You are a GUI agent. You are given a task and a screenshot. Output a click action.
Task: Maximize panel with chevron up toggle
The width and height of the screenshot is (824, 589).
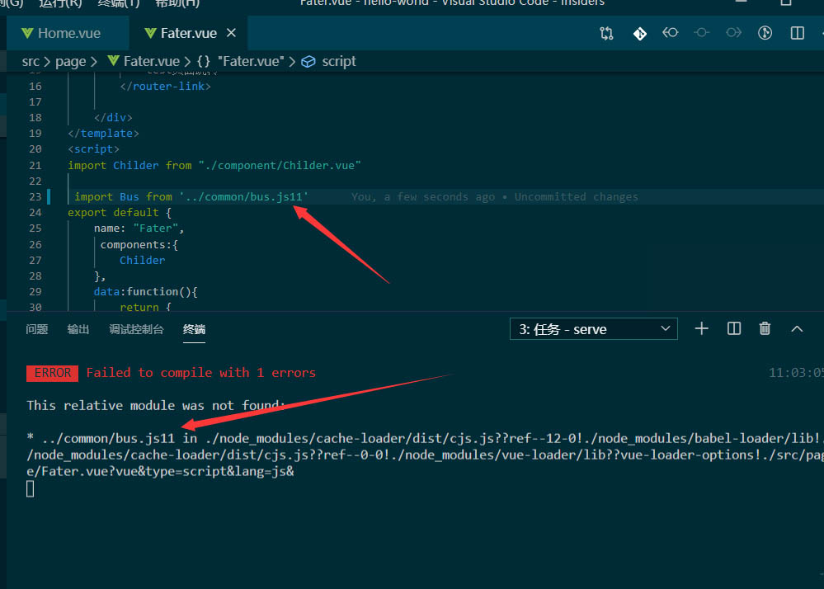[x=797, y=328]
